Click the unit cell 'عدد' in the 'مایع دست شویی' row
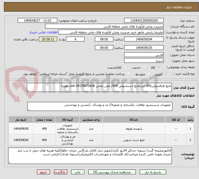Image resolution: width=199 pixels, height=179 pixels. pos(91,140)
